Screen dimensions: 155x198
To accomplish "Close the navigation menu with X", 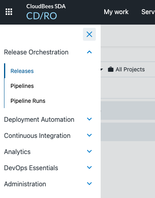I will (89, 34).
